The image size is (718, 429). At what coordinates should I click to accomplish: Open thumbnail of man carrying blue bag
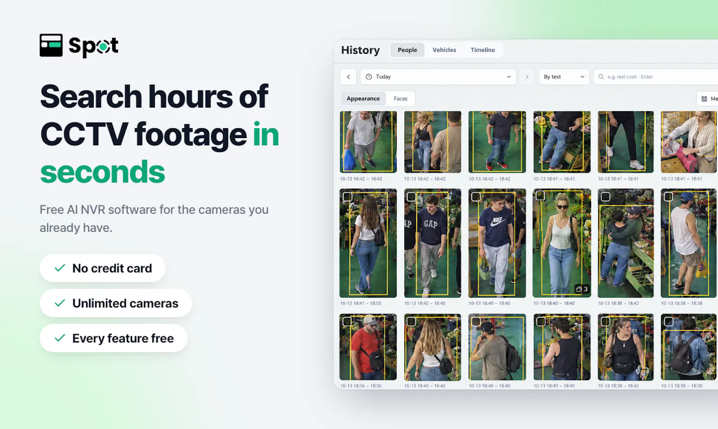click(x=368, y=142)
